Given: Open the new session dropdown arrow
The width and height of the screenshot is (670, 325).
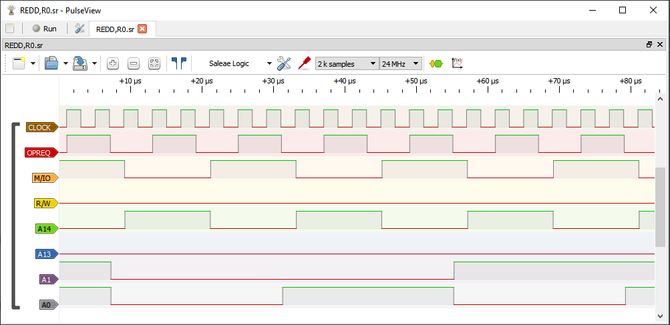Looking at the screenshot, I should tap(33, 63).
